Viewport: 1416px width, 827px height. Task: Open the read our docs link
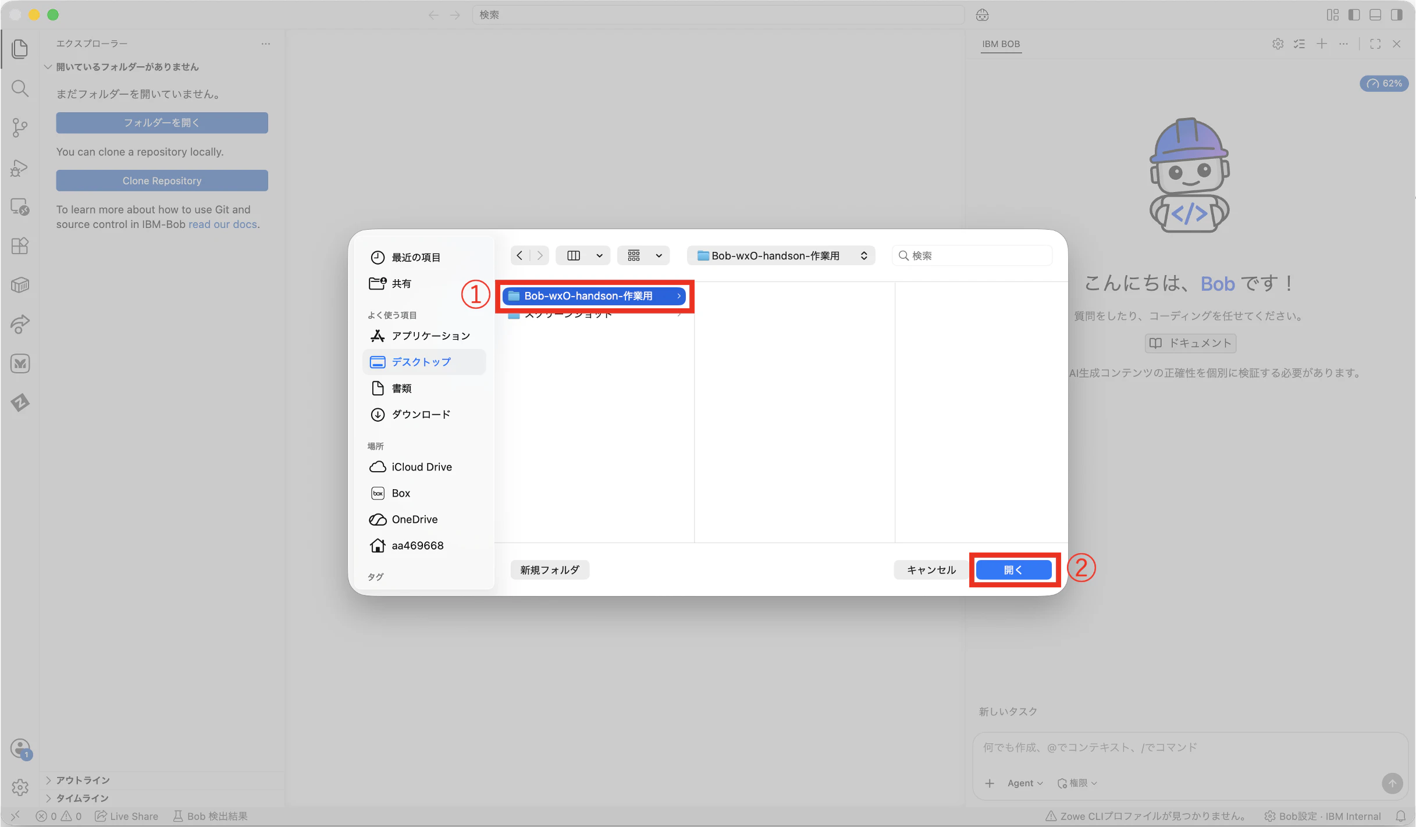(223, 224)
